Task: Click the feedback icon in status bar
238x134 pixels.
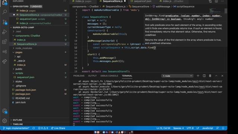Action: click(217, 128)
